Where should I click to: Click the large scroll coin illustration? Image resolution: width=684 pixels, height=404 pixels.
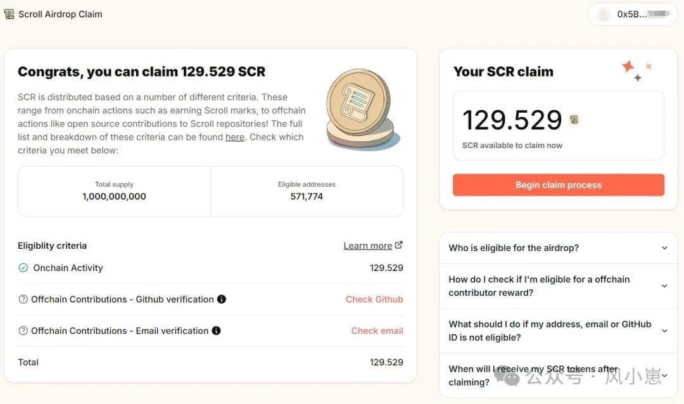[362, 109]
